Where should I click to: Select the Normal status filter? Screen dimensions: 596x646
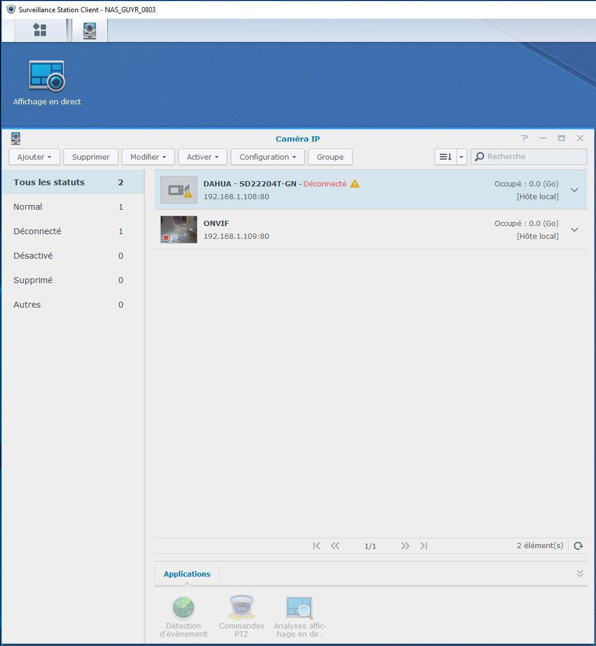28,207
